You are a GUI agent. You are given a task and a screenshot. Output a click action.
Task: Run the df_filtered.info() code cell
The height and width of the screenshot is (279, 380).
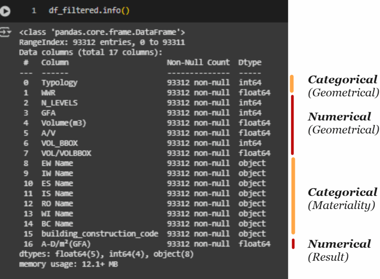pos(5,11)
